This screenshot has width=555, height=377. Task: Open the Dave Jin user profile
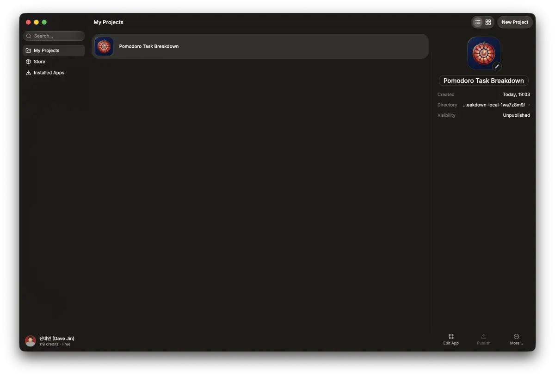coord(50,341)
